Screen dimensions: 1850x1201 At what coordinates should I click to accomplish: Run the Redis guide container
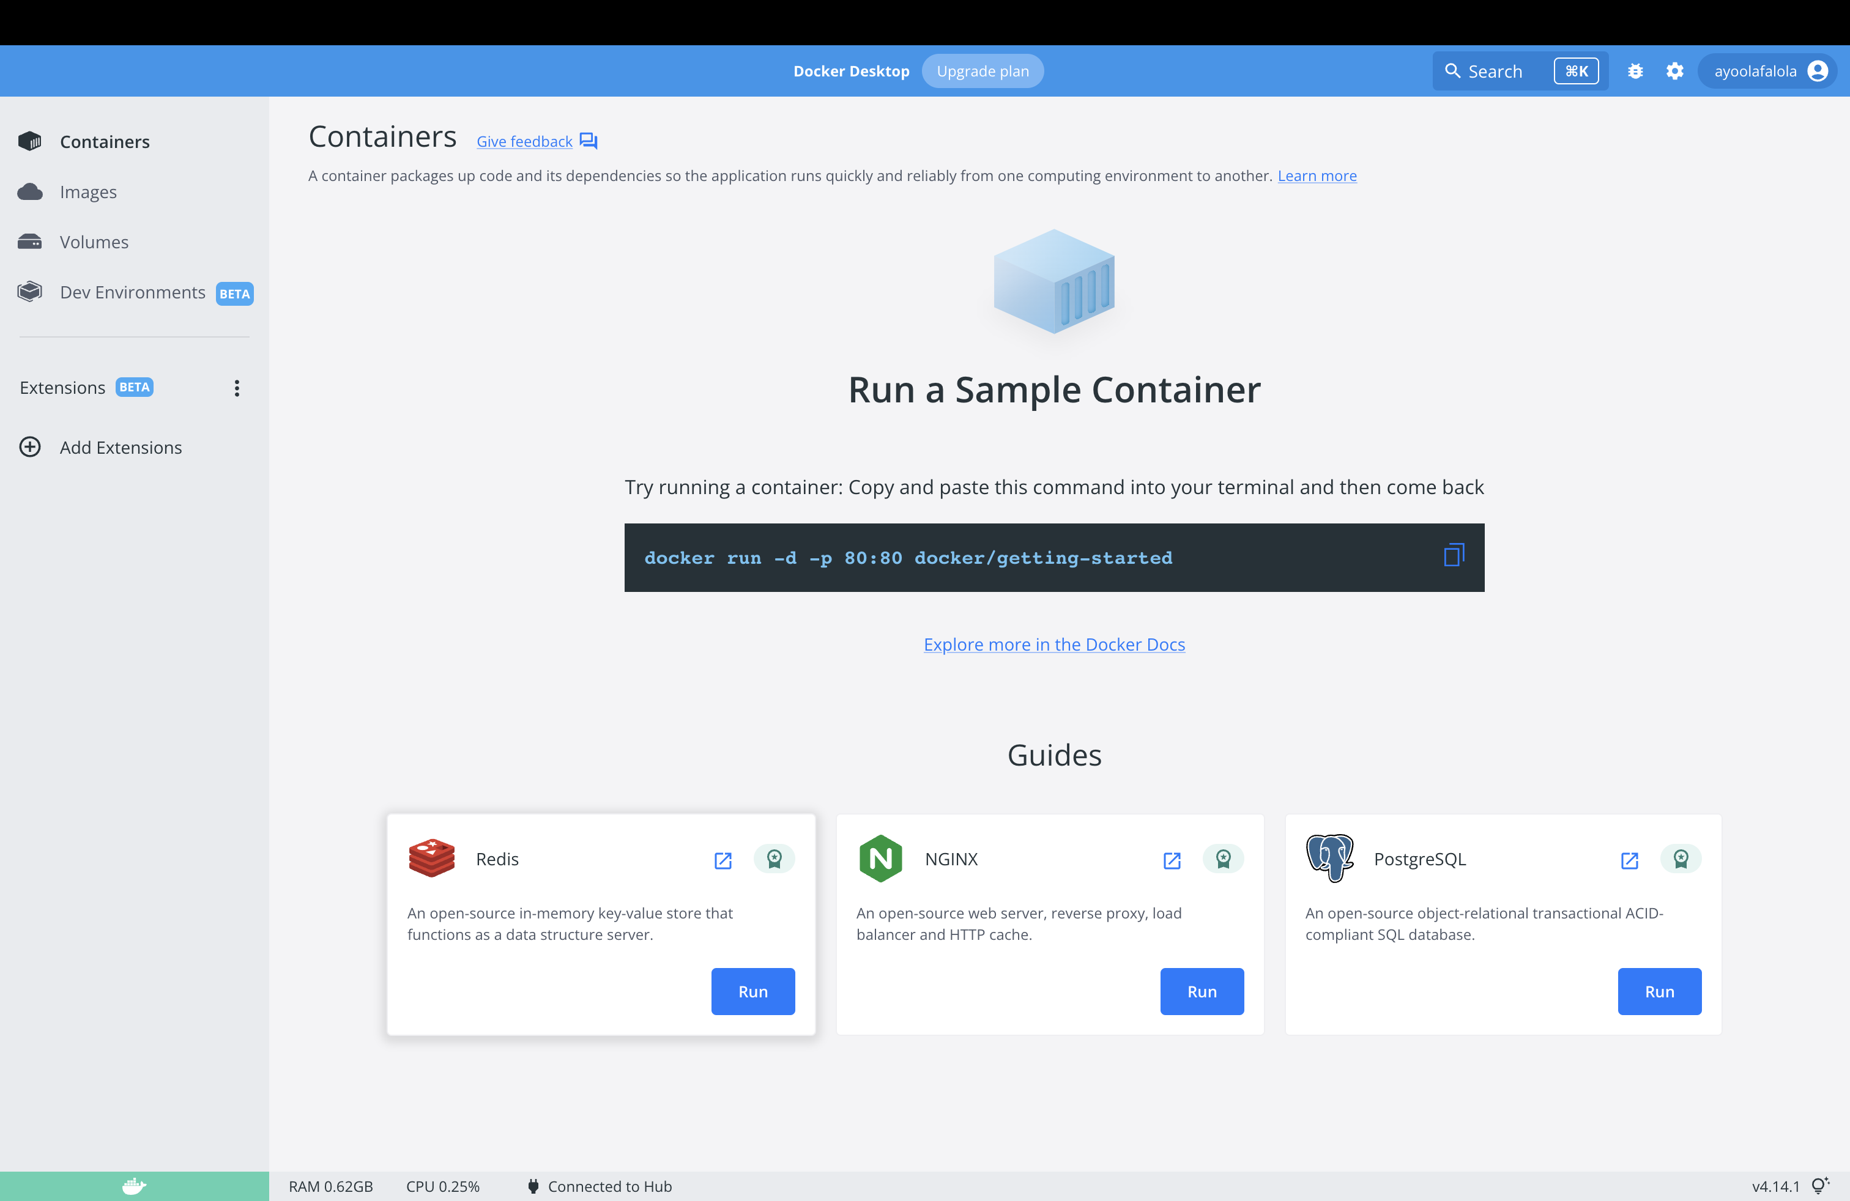point(752,991)
